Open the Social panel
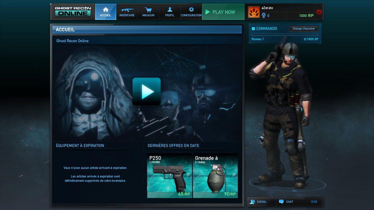 coord(262,202)
